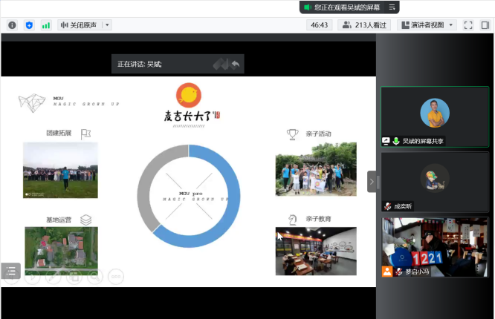
Task: Click the pen annotation icon on slide
Action: (x=53, y=277)
